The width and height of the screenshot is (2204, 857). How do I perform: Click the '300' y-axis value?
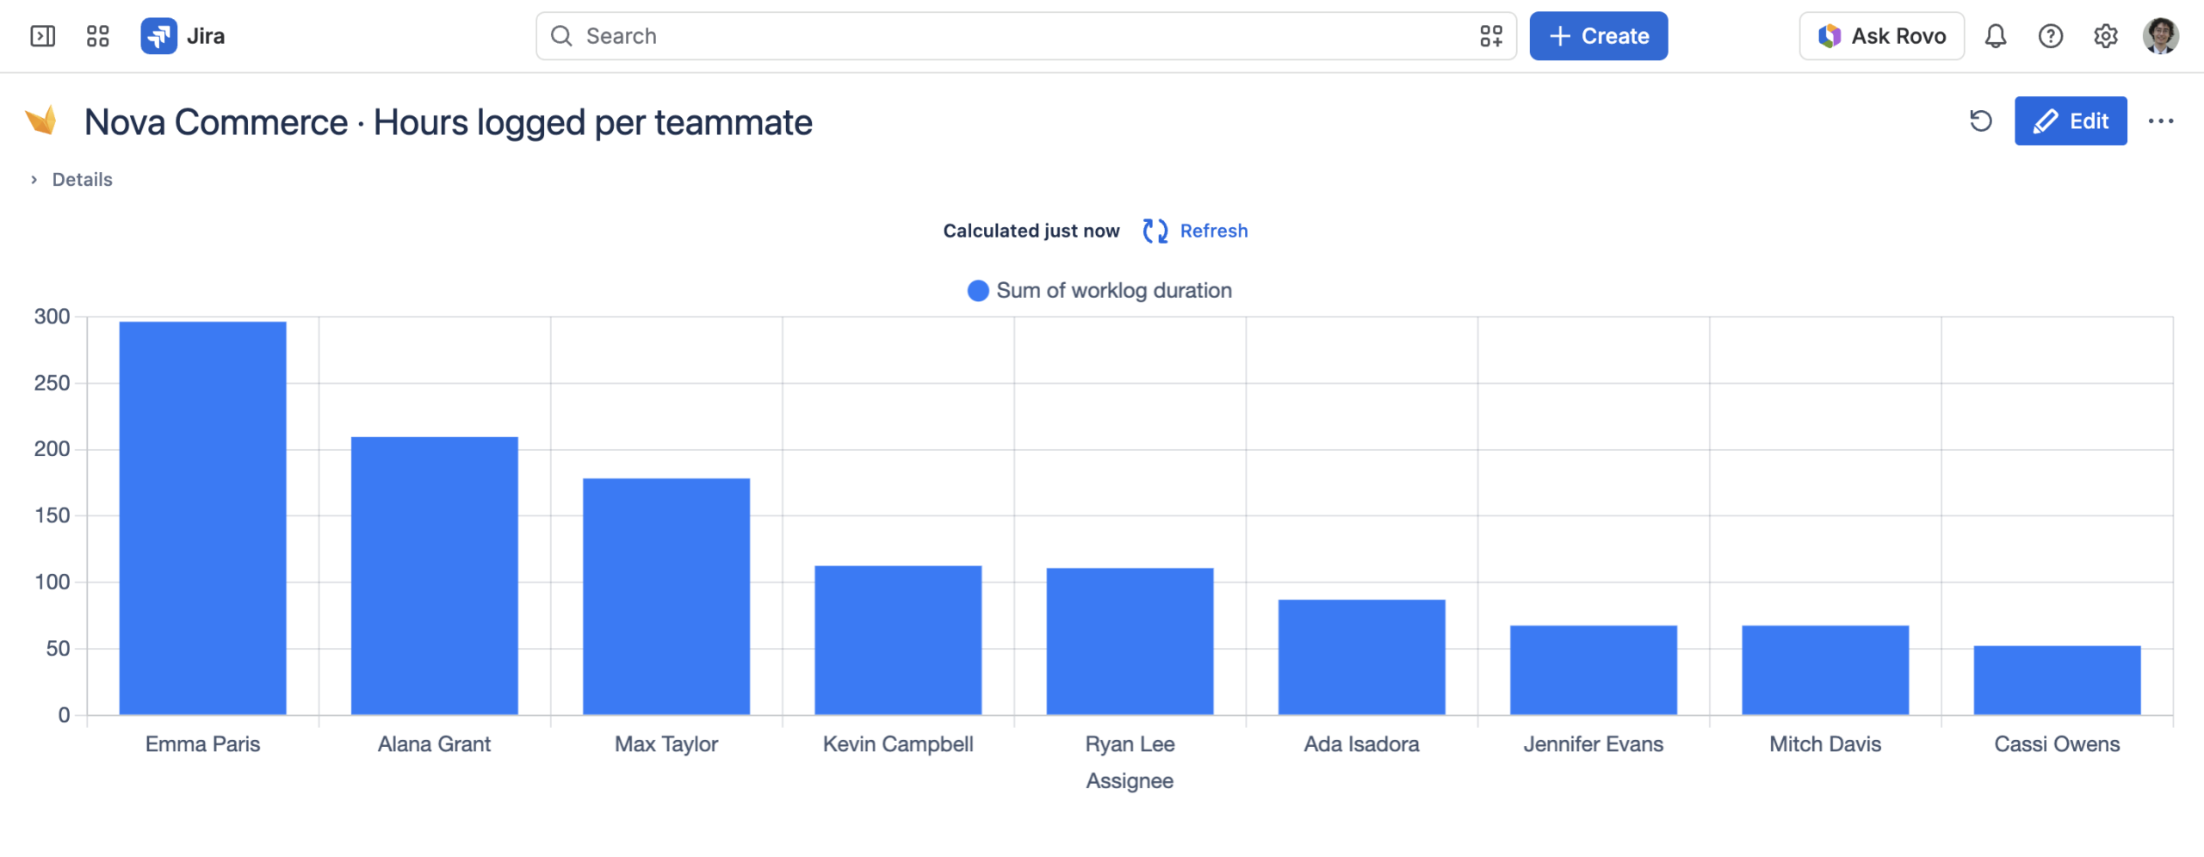pyautogui.click(x=53, y=317)
